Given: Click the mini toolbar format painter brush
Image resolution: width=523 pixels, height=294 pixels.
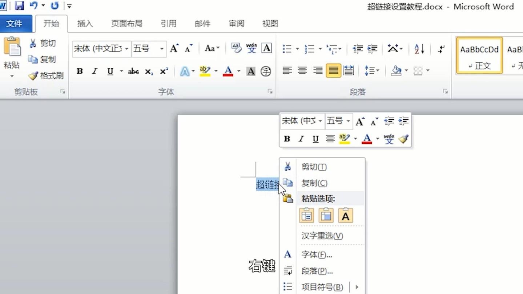Looking at the screenshot, I should pyautogui.click(x=403, y=139).
